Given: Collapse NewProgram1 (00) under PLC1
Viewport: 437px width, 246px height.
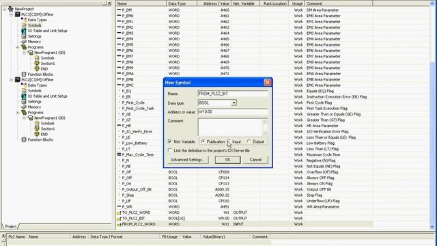Looking at the screenshot, I should point(24,53).
